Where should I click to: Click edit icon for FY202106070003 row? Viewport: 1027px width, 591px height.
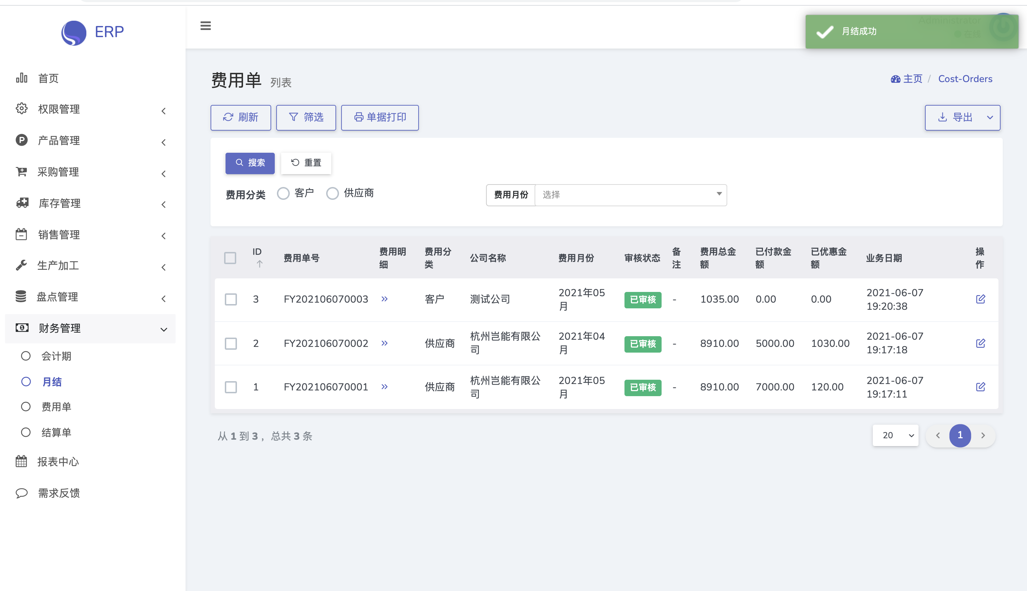(x=980, y=299)
